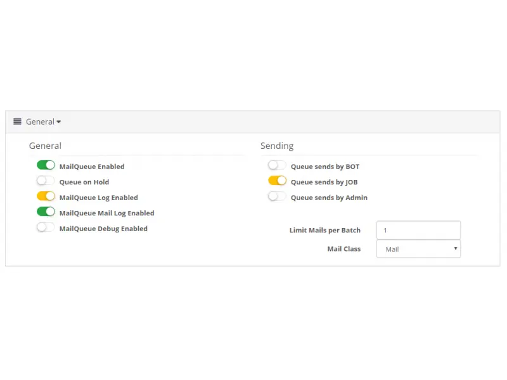This screenshot has height=380, width=507.
Task: Click the MailQueue Debug Enabled label
Action: tap(103, 229)
